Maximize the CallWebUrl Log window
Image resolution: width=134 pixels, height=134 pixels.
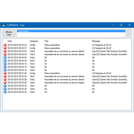tap(121, 25)
